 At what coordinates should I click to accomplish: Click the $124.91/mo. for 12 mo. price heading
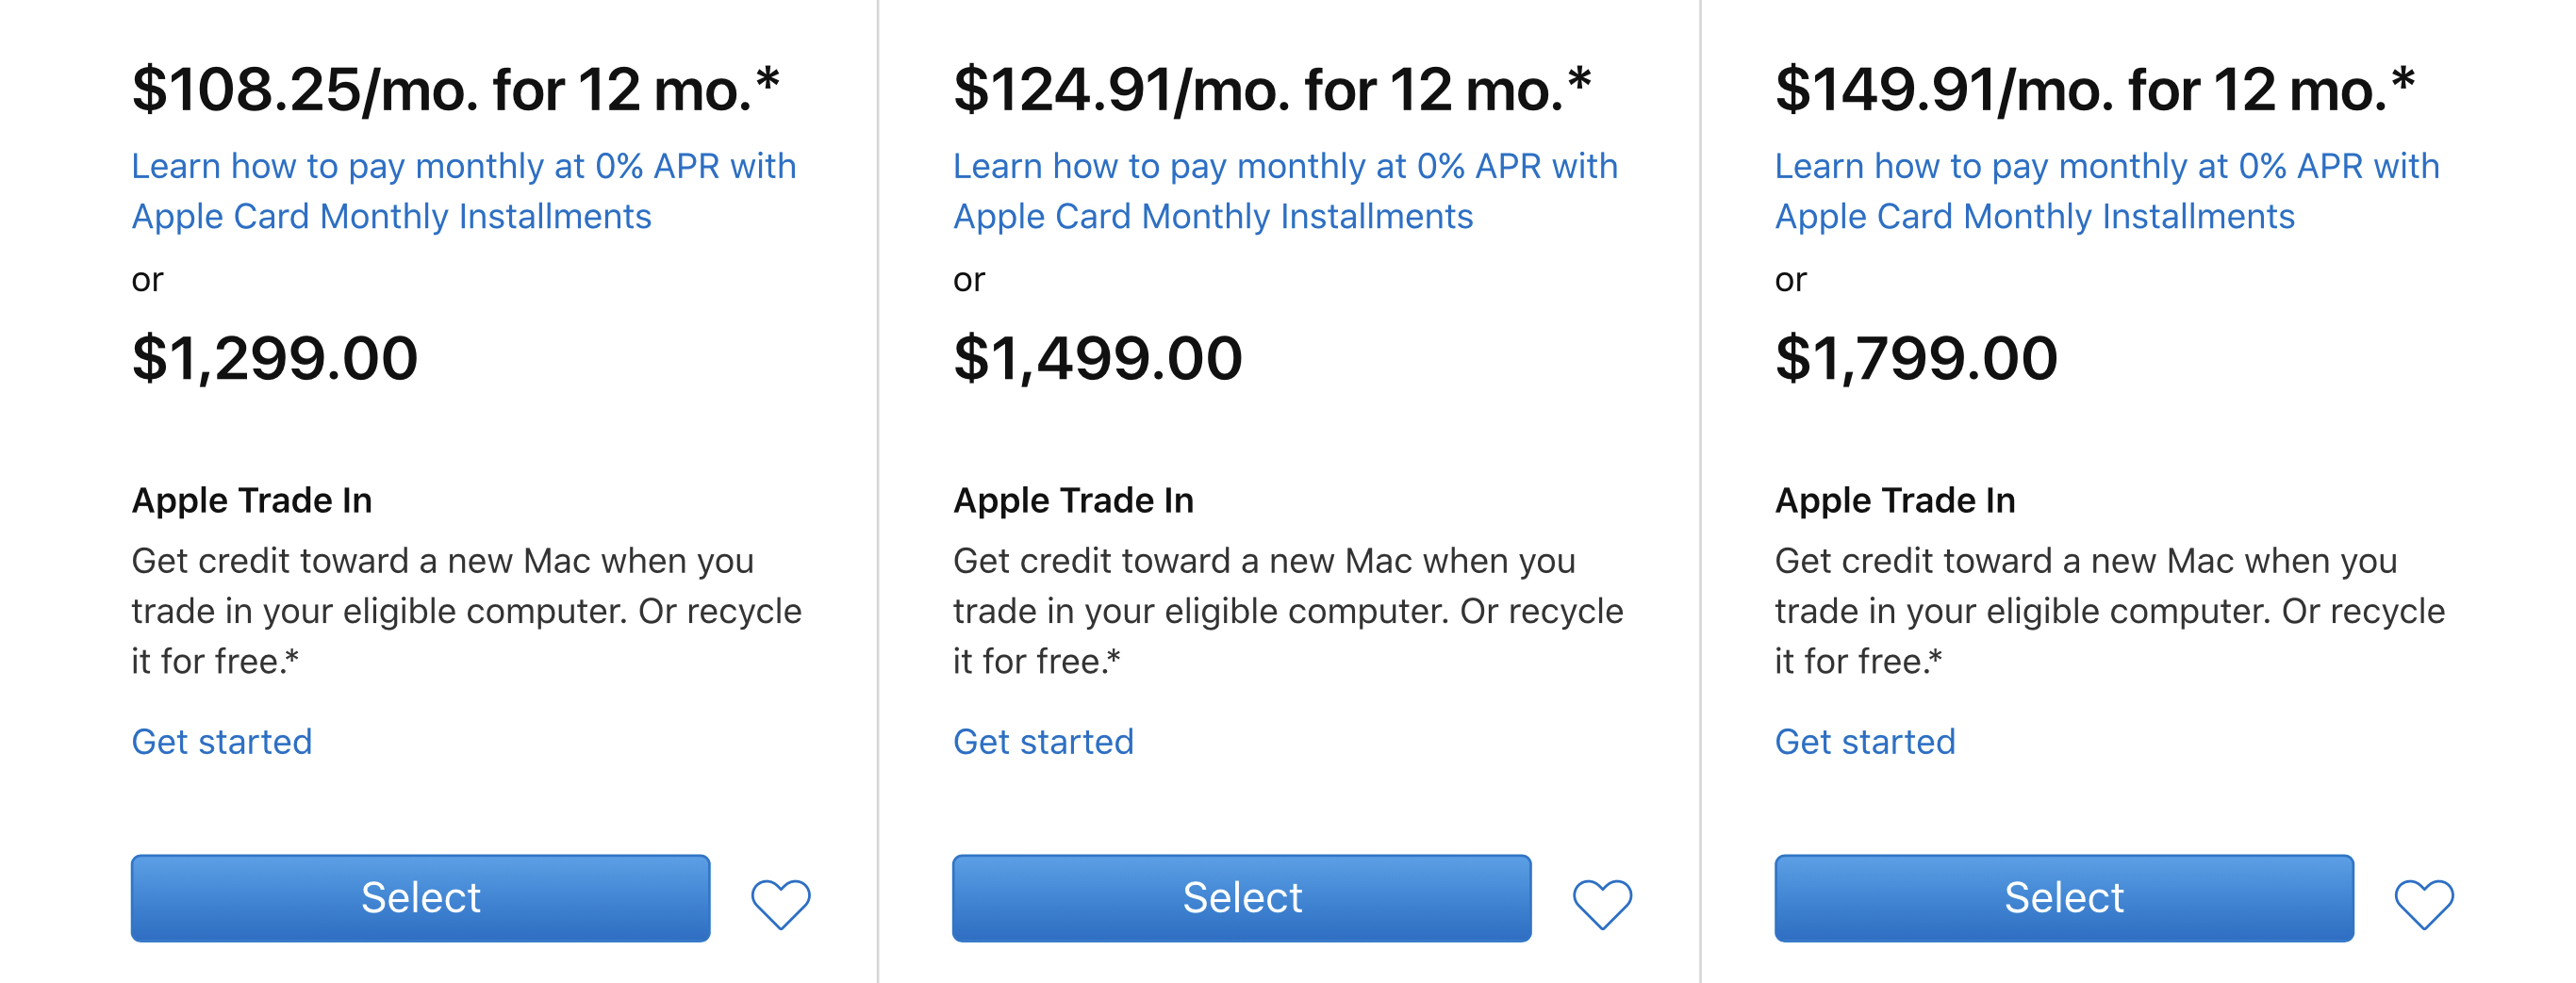[1272, 89]
